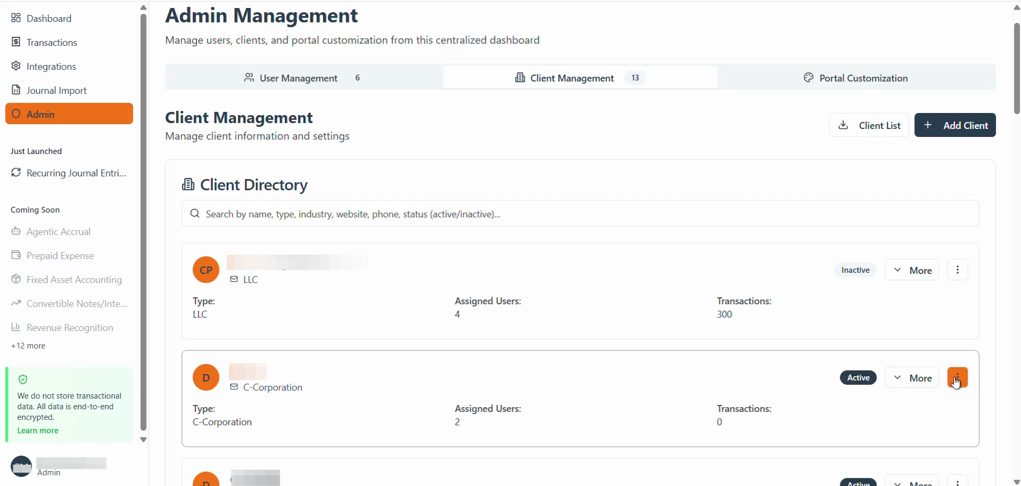Click the Recurring Journal refresh icon

point(16,172)
